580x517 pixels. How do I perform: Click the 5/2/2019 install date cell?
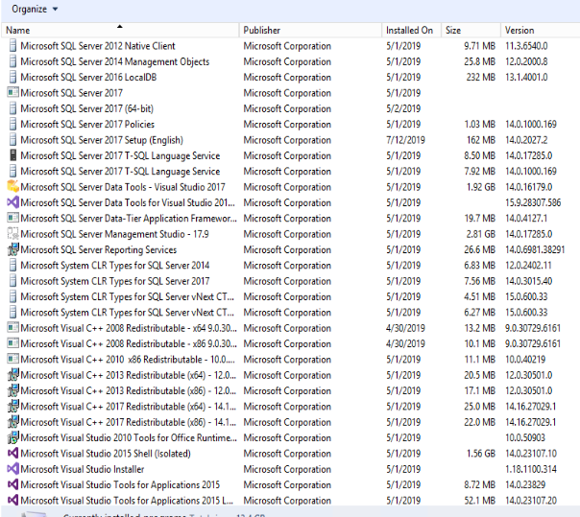(x=403, y=108)
